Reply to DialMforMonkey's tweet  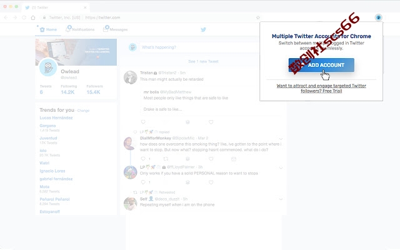[143, 159]
